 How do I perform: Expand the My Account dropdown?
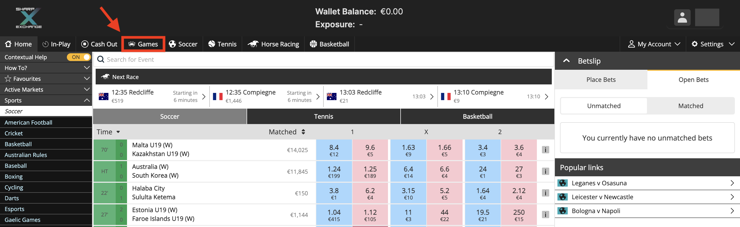(654, 44)
